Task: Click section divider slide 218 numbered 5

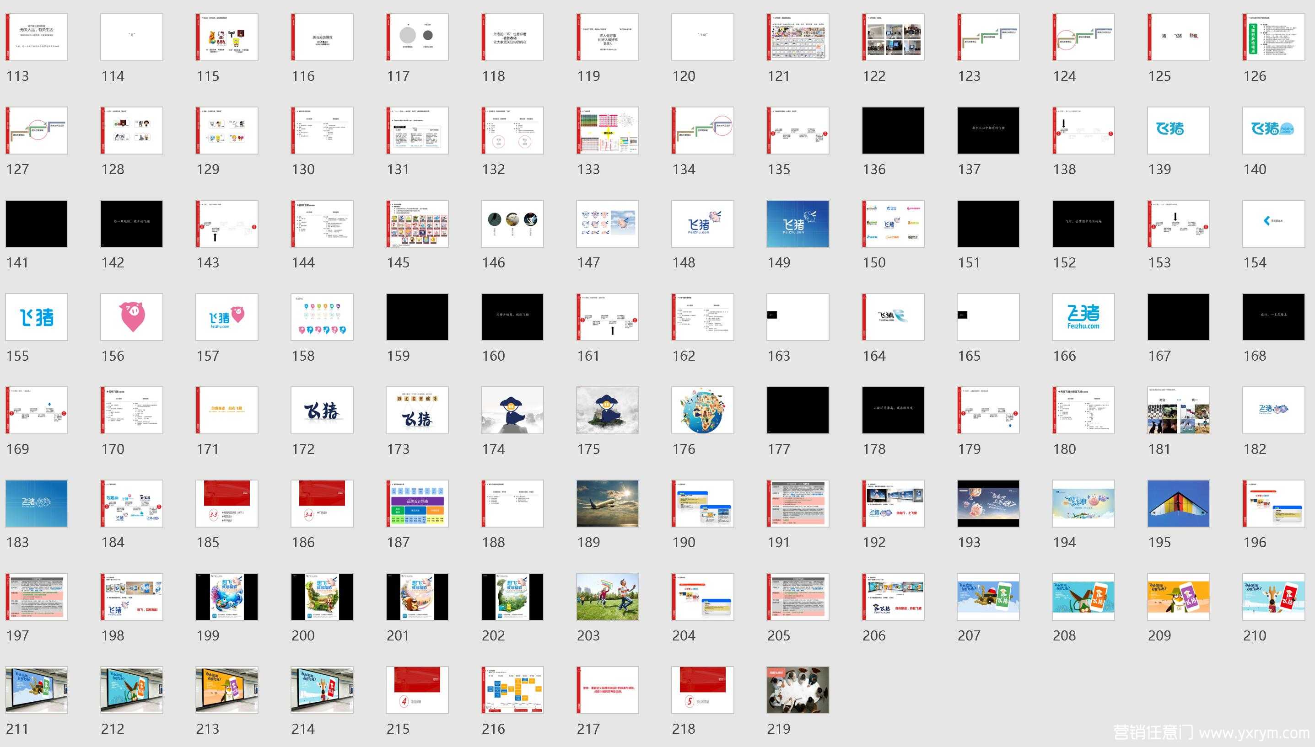Action: (x=702, y=690)
